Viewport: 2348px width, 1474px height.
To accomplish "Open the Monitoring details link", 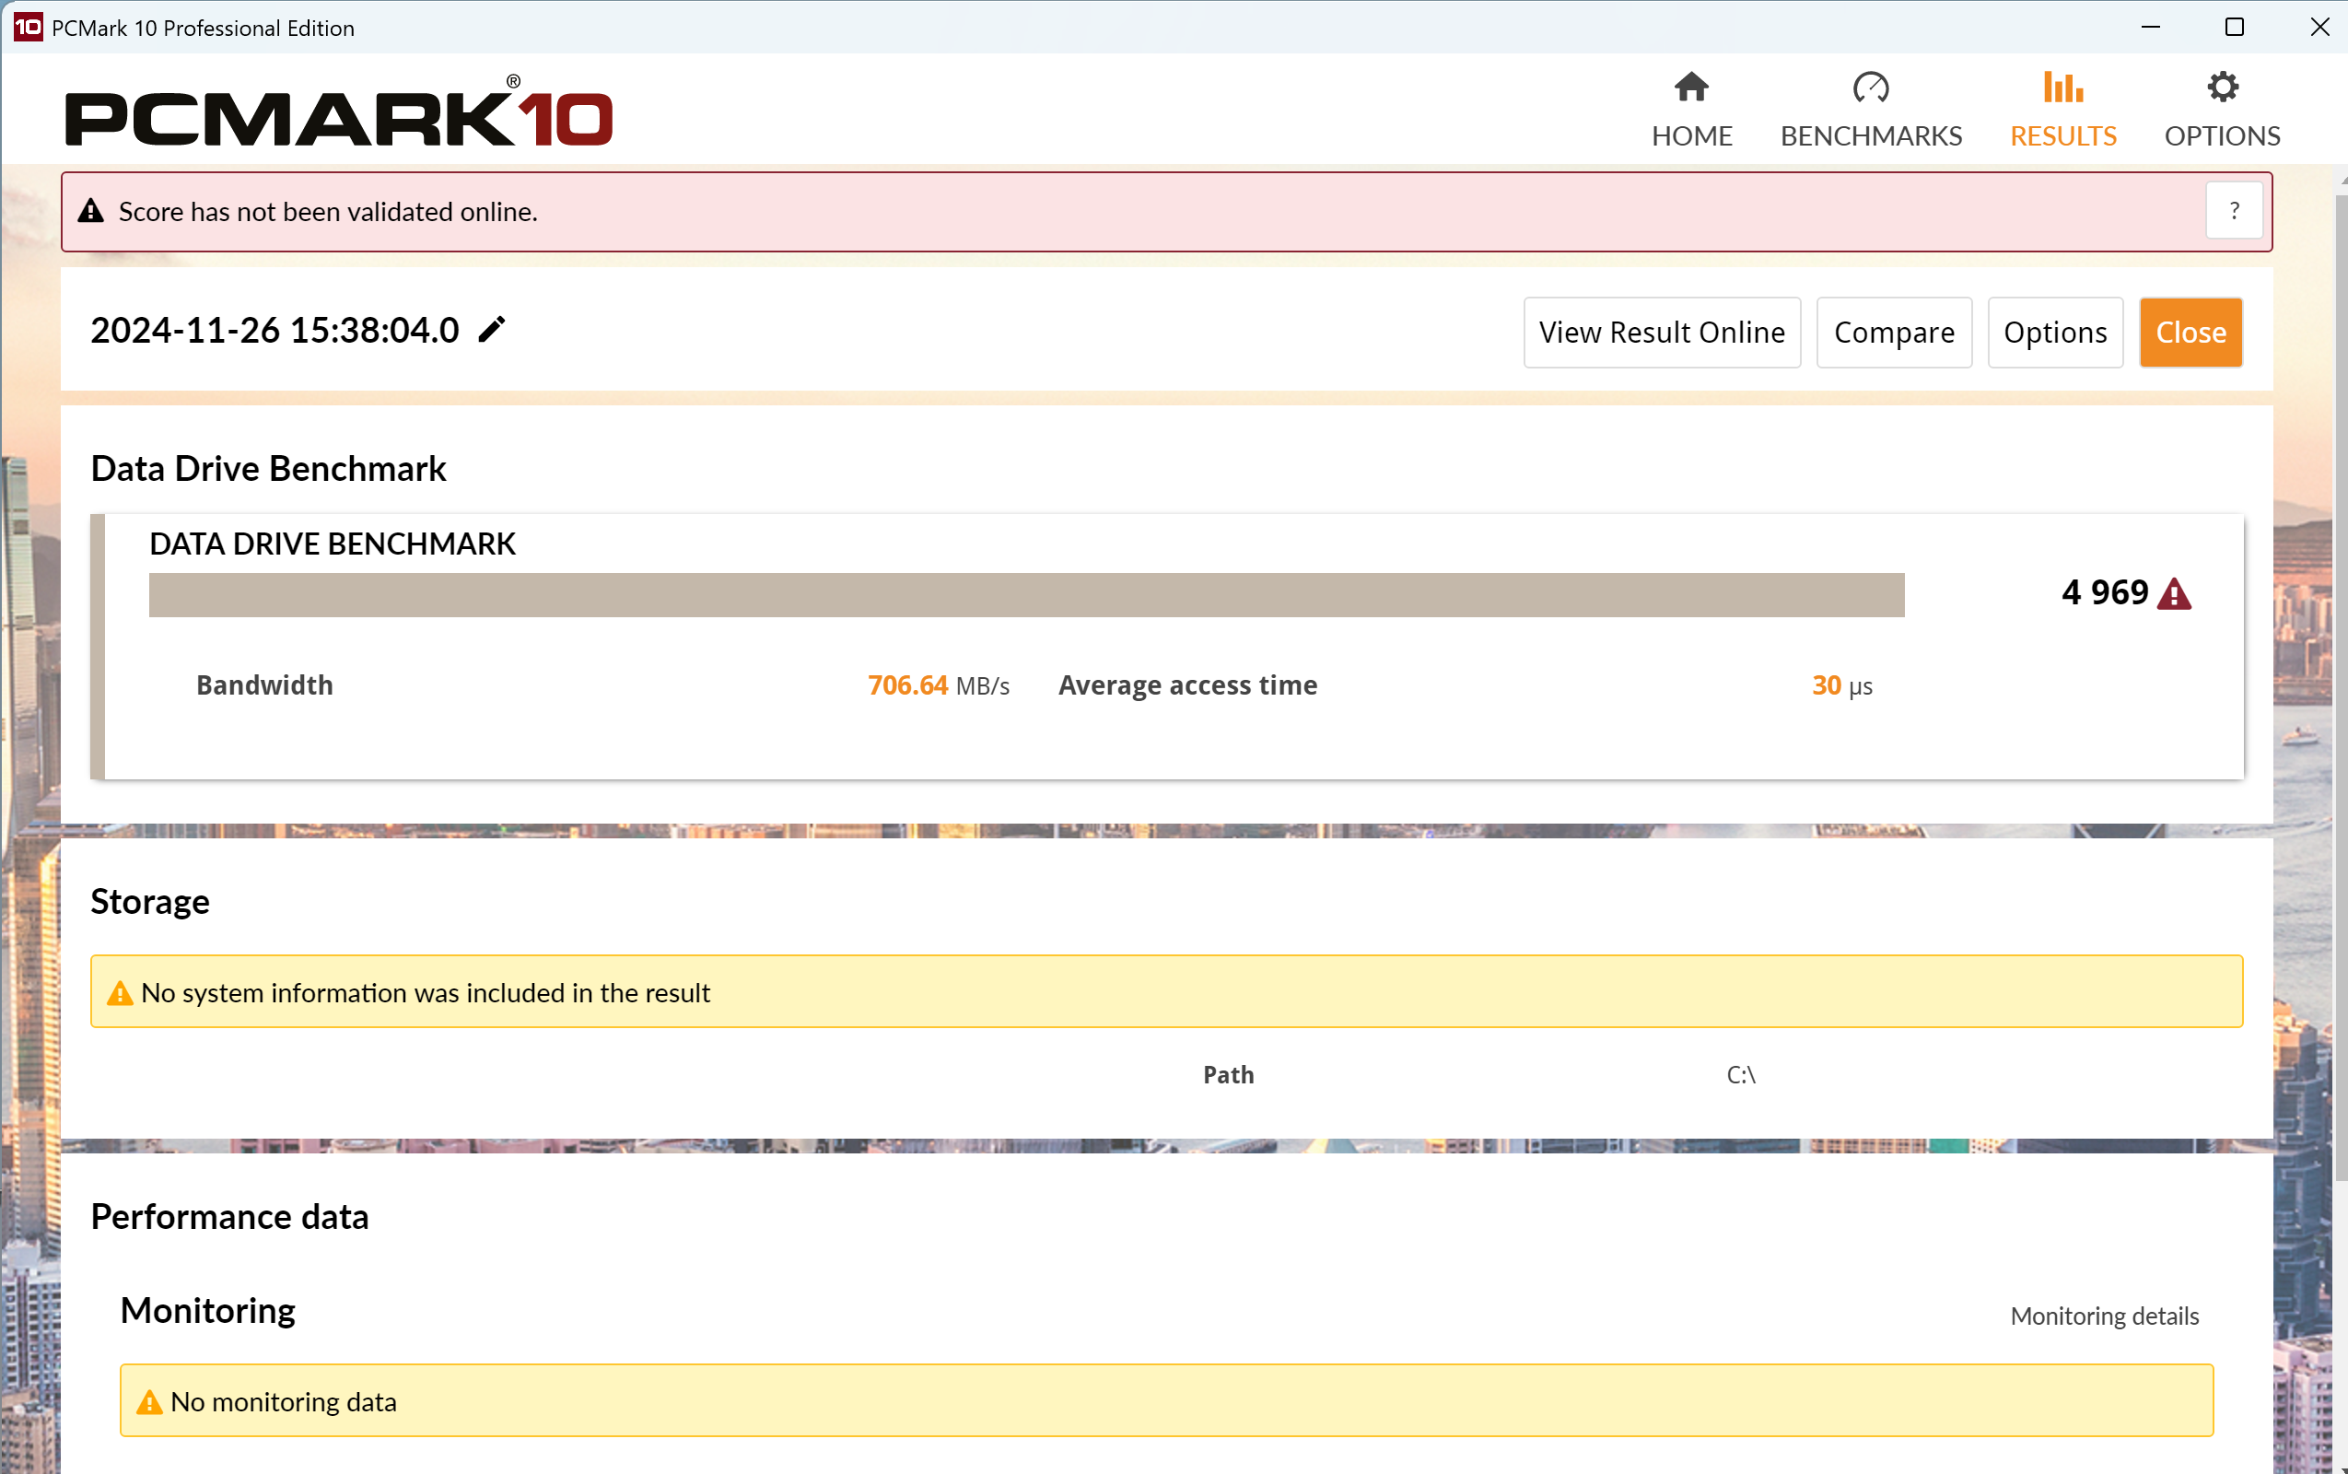I will (x=2103, y=1316).
